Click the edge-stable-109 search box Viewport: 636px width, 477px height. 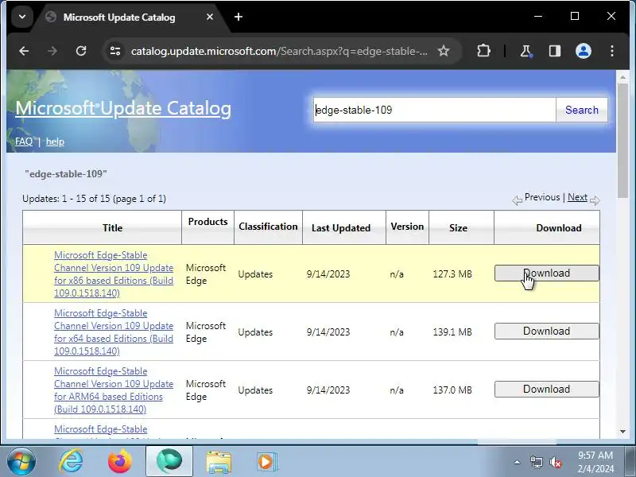pyautogui.click(x=434, y=110)
